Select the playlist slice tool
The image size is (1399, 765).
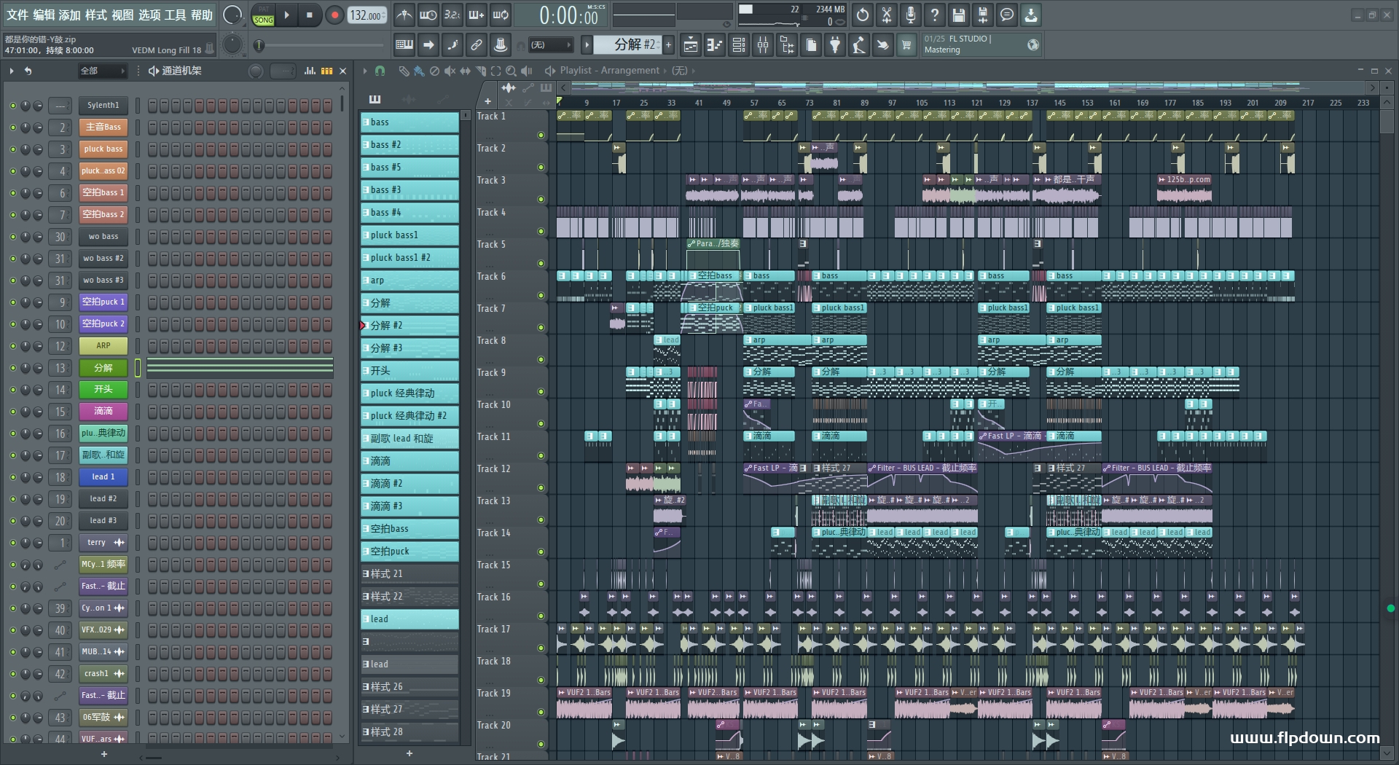[x=480, y=71]
